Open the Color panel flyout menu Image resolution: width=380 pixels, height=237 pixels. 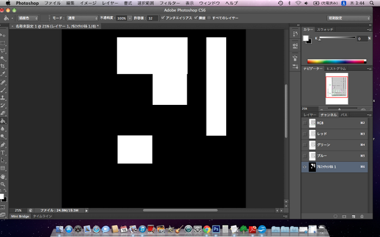[x=369, y=30]
